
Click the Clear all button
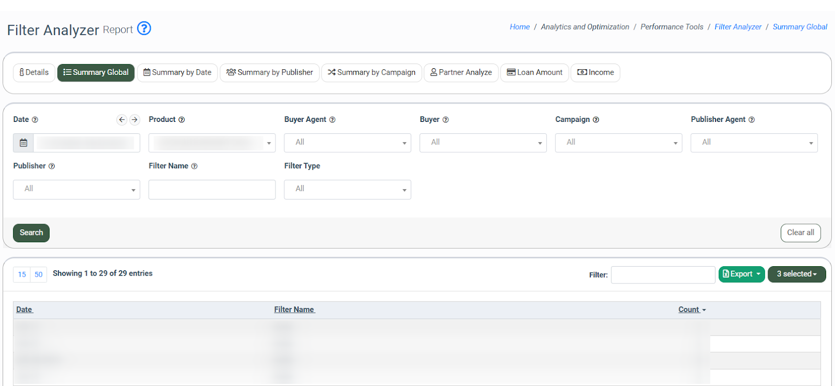click(800, 233)
